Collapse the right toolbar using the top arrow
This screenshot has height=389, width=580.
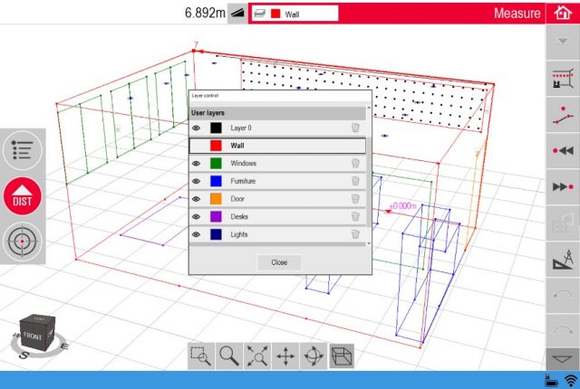562,43
